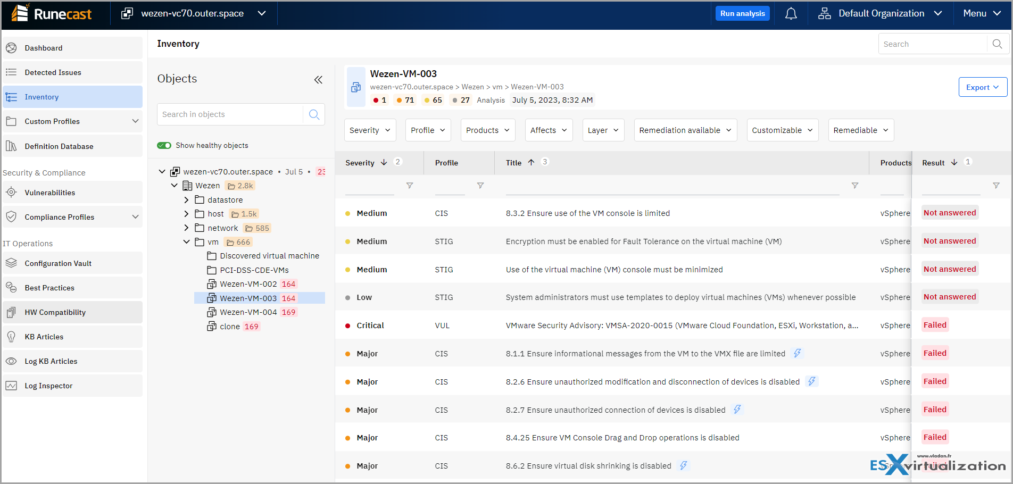Click the HW Compatibility icon
Image resolution: width=1013 pixels, height=484 pixels.
coord(11,312)
